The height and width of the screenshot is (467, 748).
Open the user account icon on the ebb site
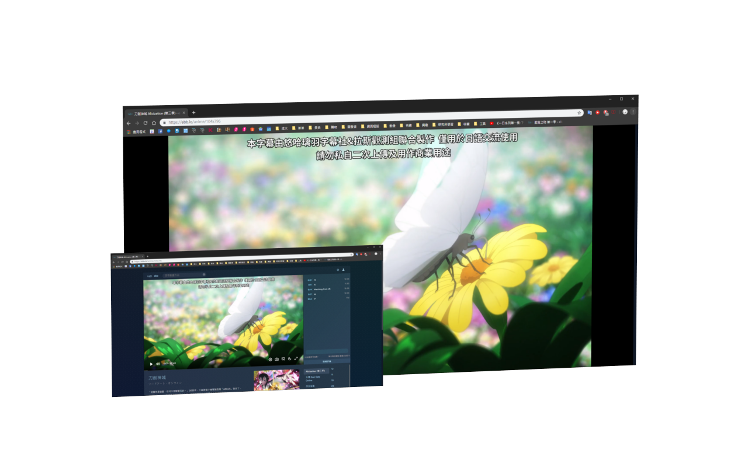(x=343, y=270)
